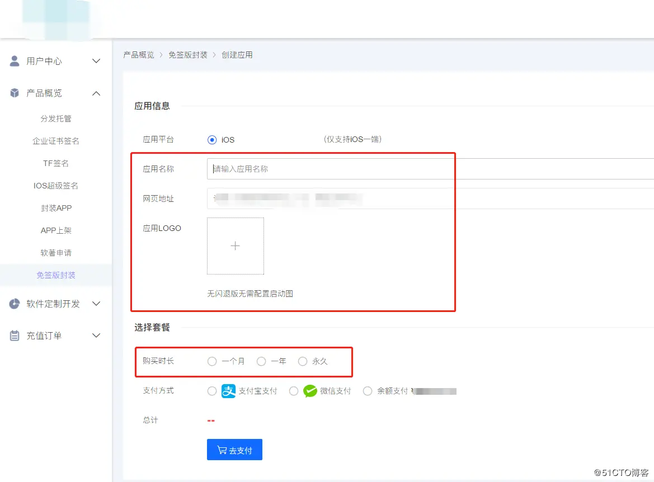The image size is (654, 482).
Task: Select the iOS platform radio button
Action: click(212, 139)
